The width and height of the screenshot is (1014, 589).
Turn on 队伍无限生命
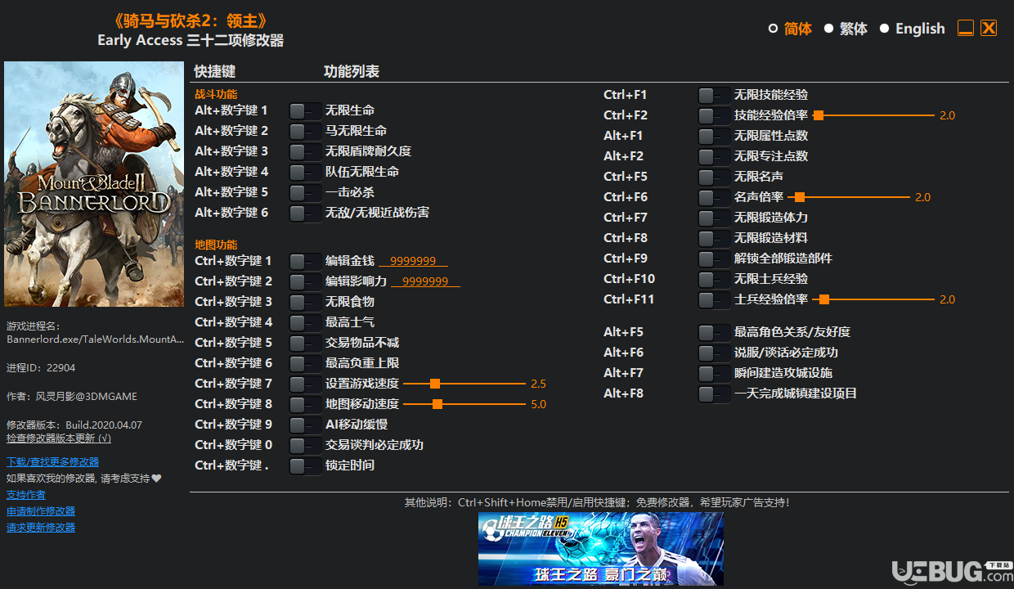(305, 172)
